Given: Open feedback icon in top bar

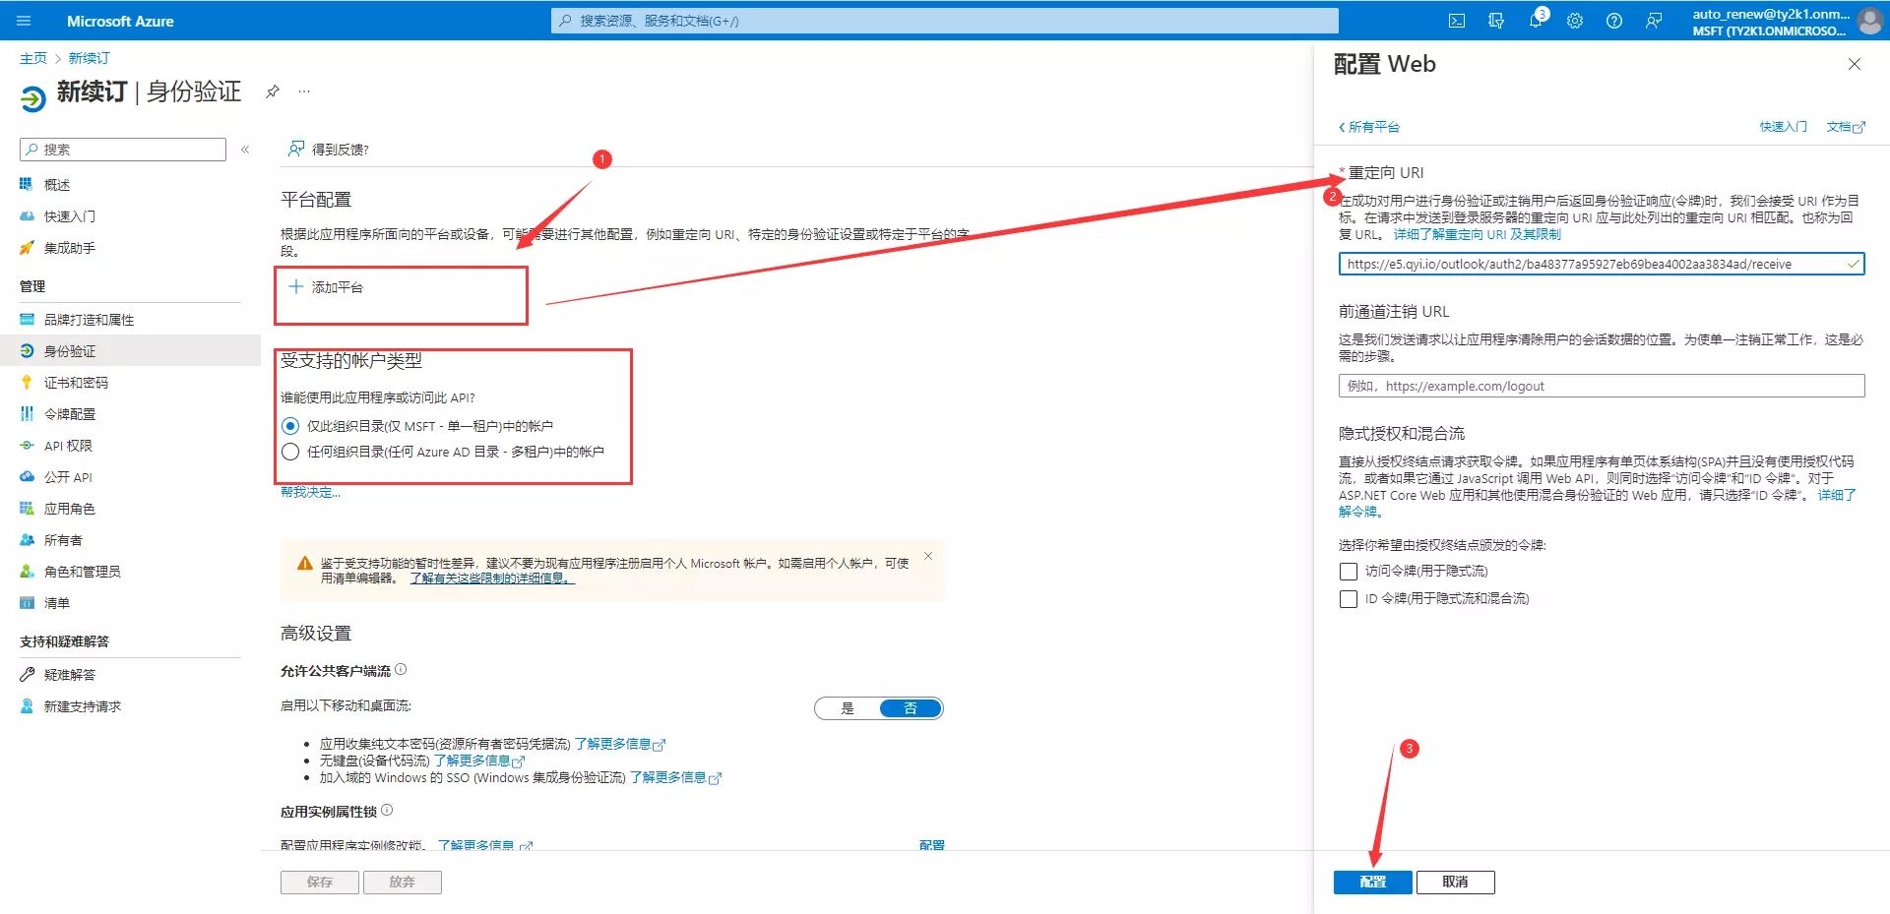Looking at the screenshot, I should pos(1654,21).
